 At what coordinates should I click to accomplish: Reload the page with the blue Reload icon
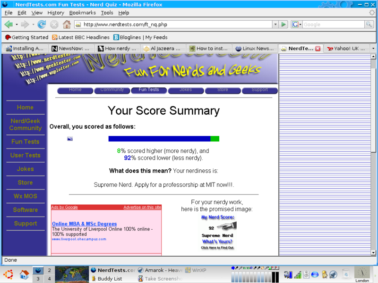(x=42, y=25)
